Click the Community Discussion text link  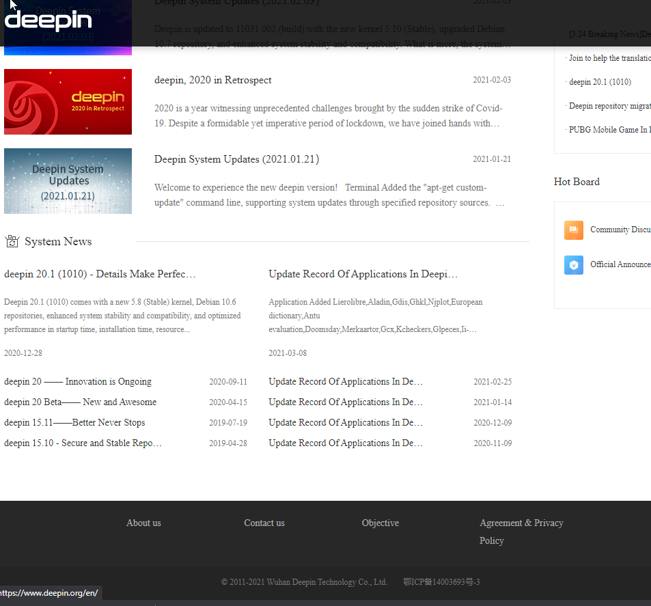pyautogui.click(x=620, y=230)
